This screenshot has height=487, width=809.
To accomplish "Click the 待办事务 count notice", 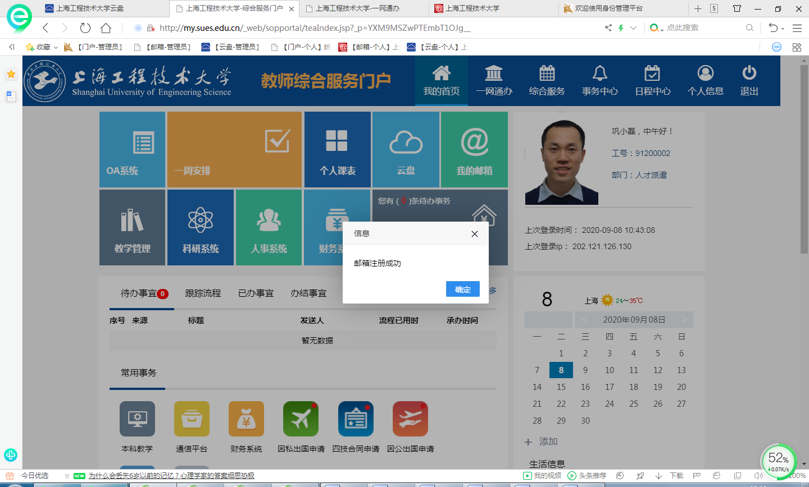I will pyautogui.click(x=414, y=201).
